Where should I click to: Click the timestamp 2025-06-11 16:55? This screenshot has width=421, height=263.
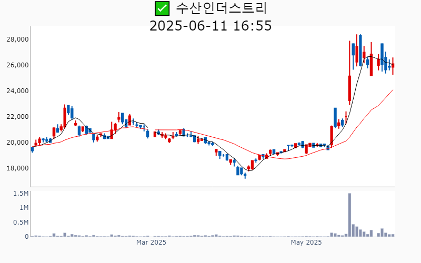click(210, 26)
